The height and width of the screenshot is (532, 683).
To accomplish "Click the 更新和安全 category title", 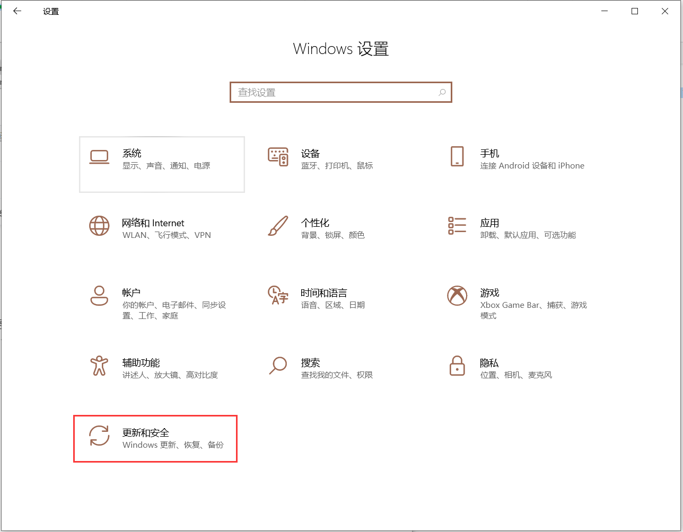I will tap(146, 432).
